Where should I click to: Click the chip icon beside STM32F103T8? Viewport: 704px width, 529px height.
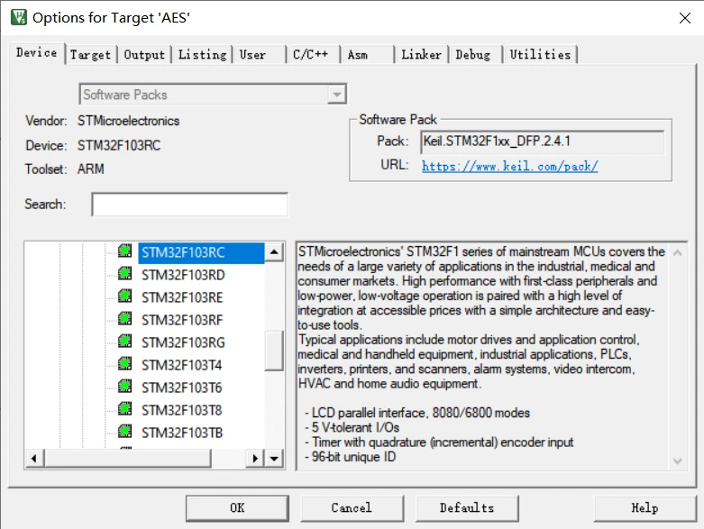pos(124,409)
